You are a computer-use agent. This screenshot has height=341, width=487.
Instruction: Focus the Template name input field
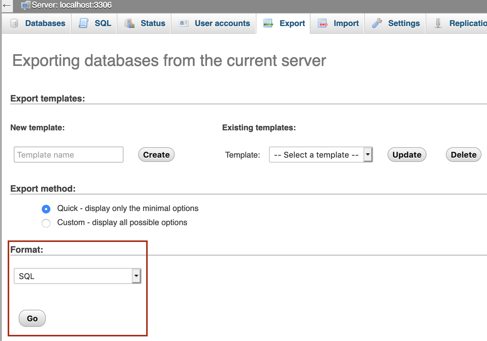[68, 155]
